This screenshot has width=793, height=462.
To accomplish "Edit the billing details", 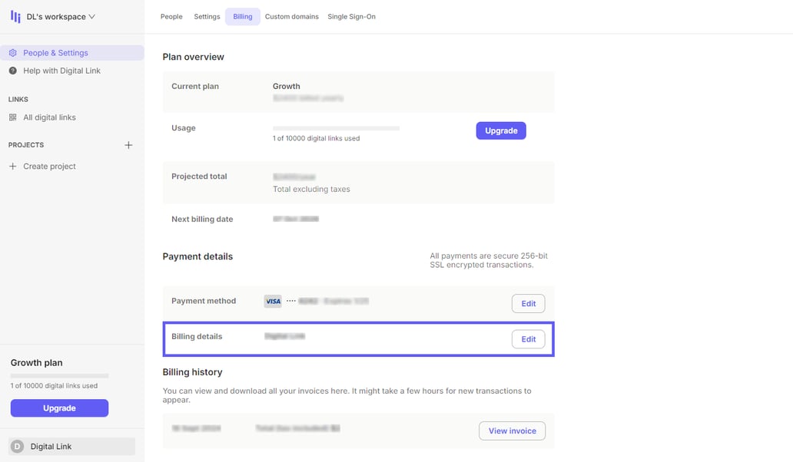I will coord(528,338).
